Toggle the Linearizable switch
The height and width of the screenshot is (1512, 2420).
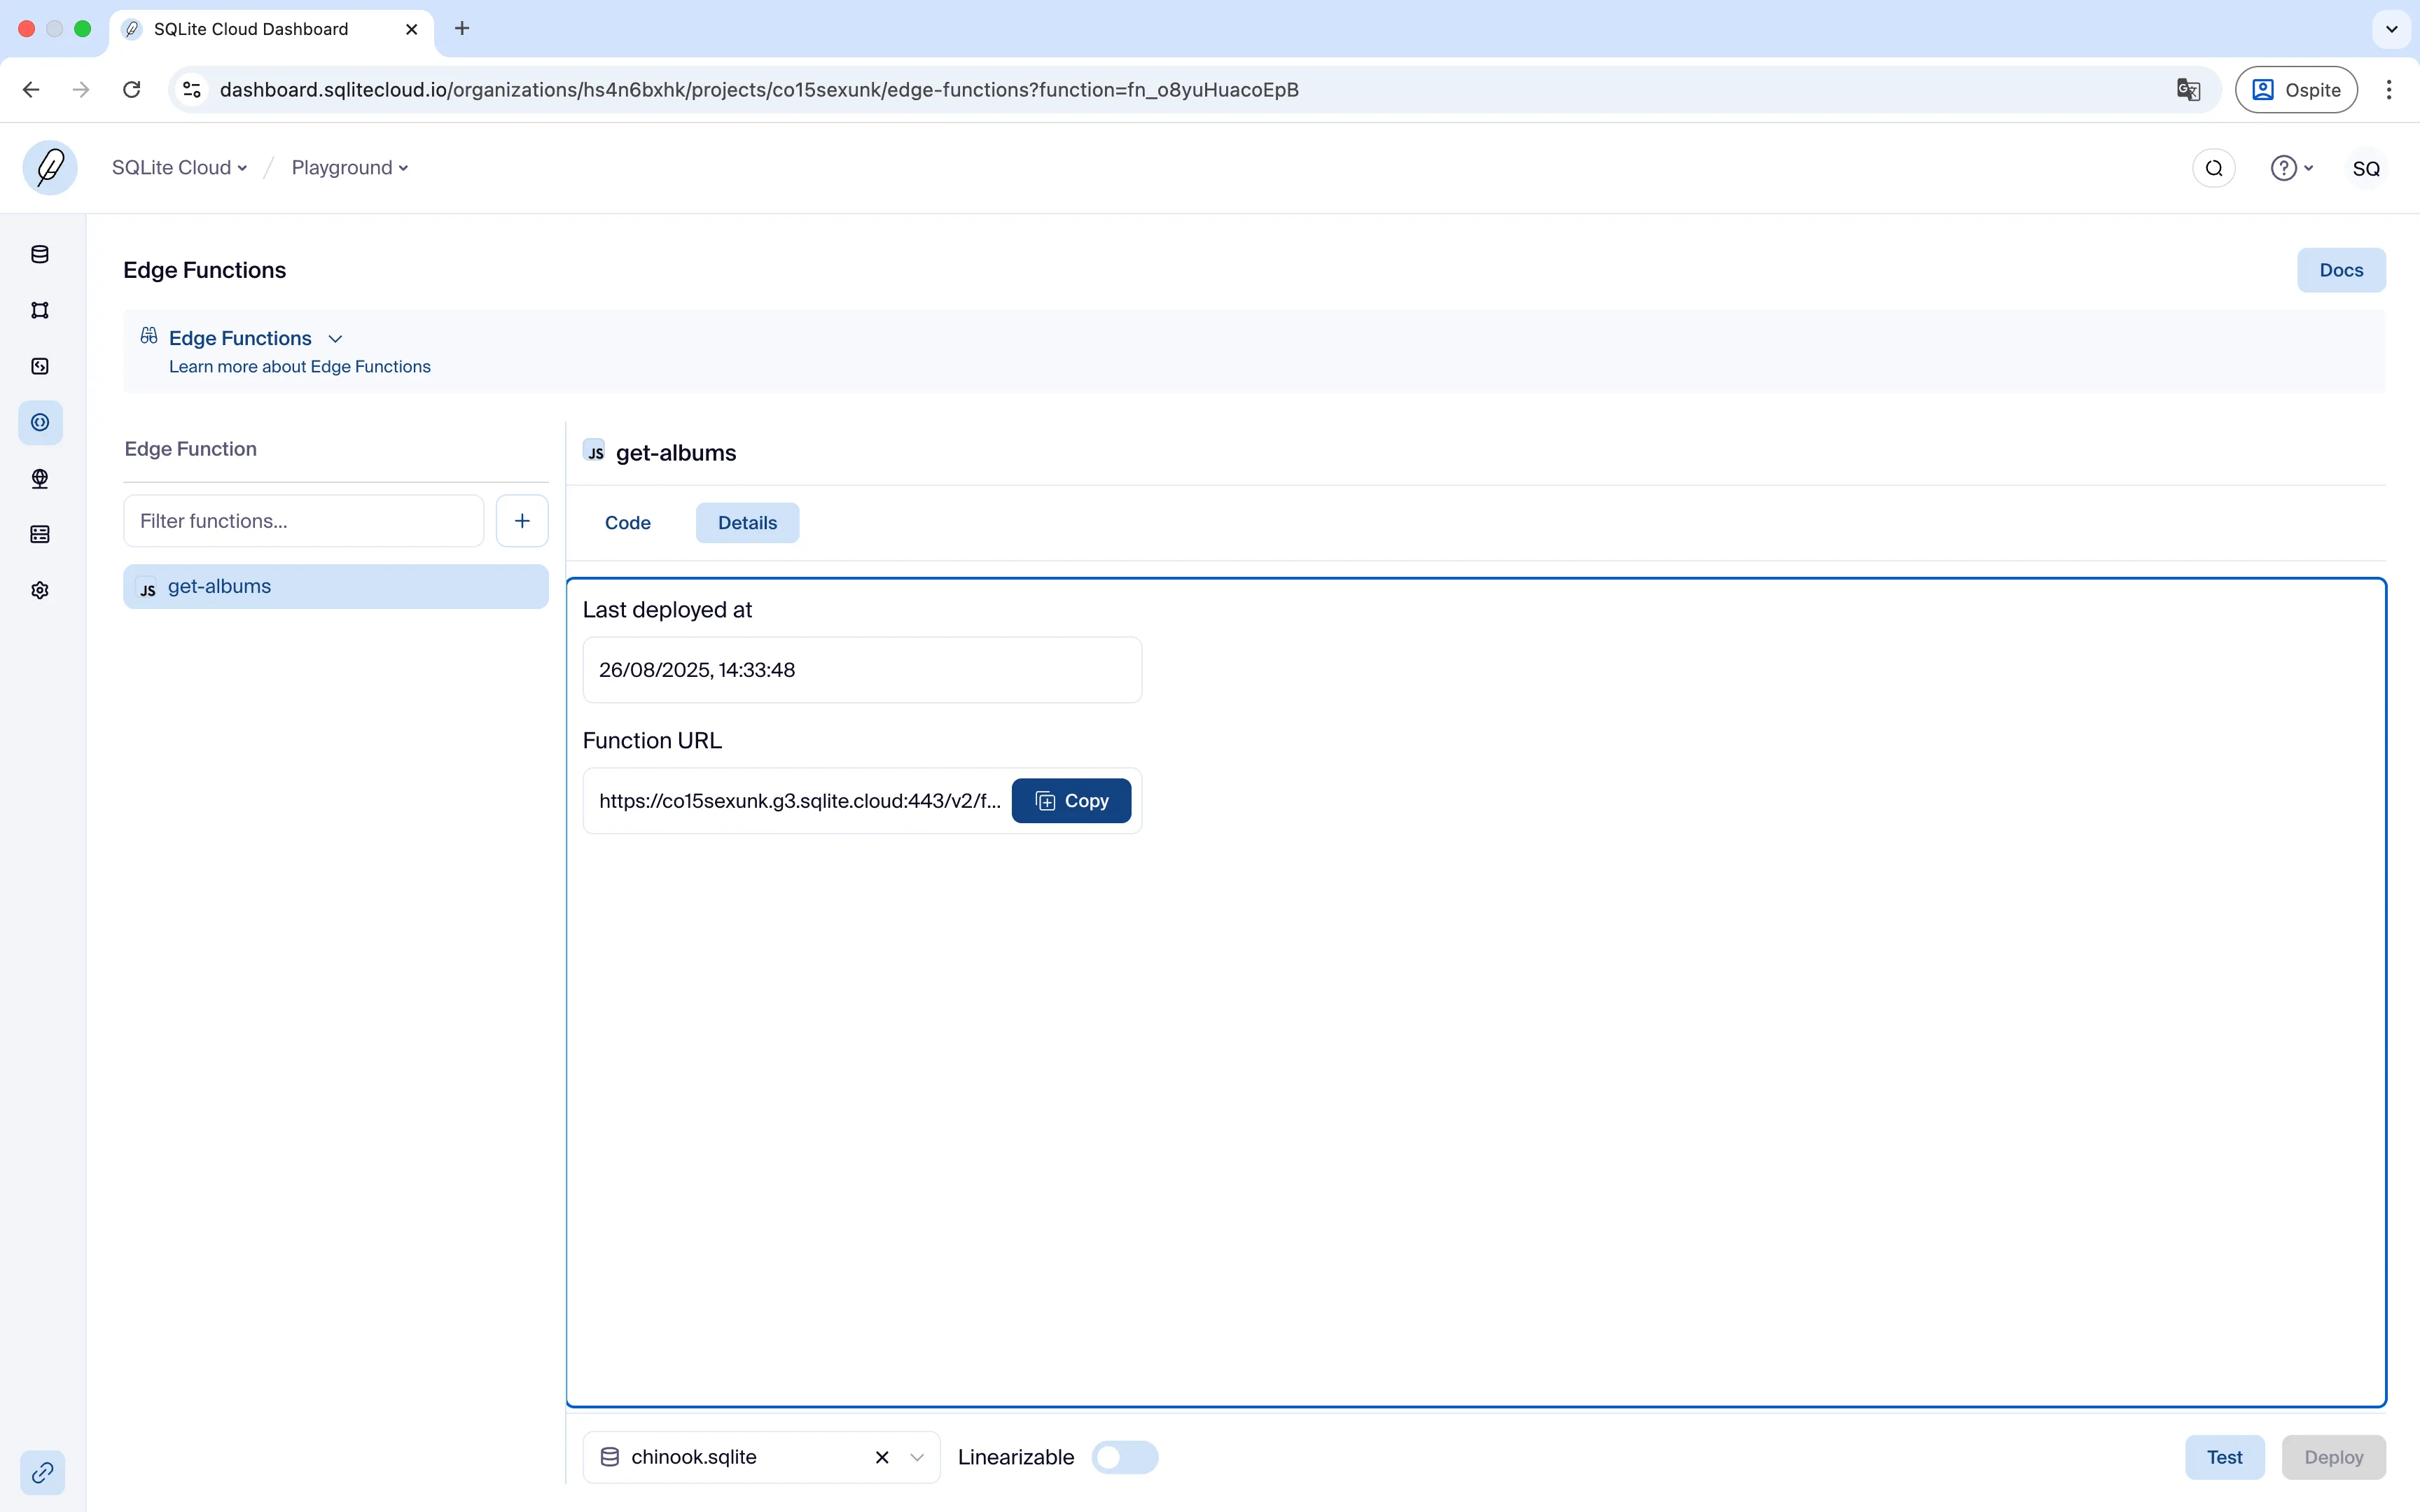tap(1124, 1457)
